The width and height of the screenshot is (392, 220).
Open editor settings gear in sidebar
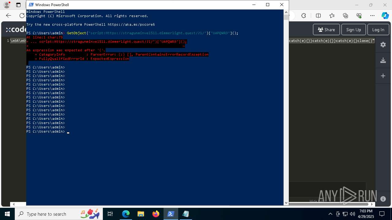383,45
